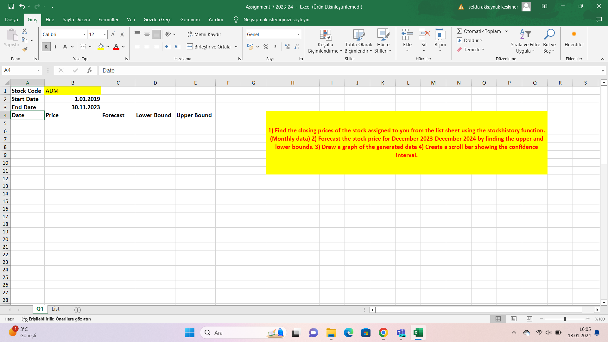Viewport: 608px width, 342px height.
Task: Click the Cut scissors icon
Action: [24, 31]
